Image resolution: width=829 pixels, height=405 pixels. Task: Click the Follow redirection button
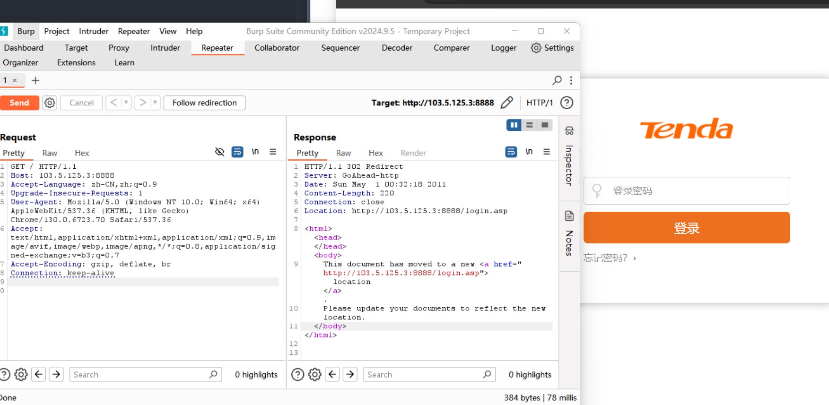click(x=204, y=103)
